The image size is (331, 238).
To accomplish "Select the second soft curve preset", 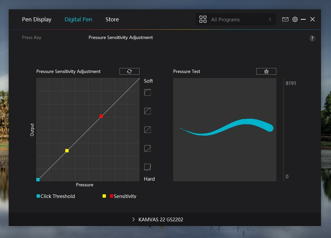I will click(148, 111).
